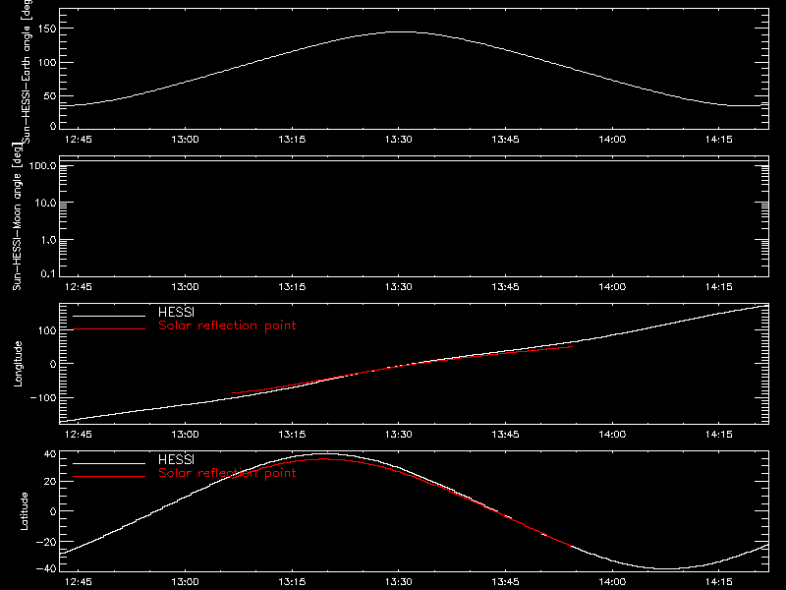Select the 50 tick on Earth angle plot

click(x=50, y=95)
